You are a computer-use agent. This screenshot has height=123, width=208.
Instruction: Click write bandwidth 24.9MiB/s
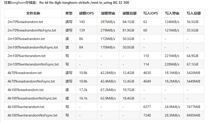pos(172,107)
